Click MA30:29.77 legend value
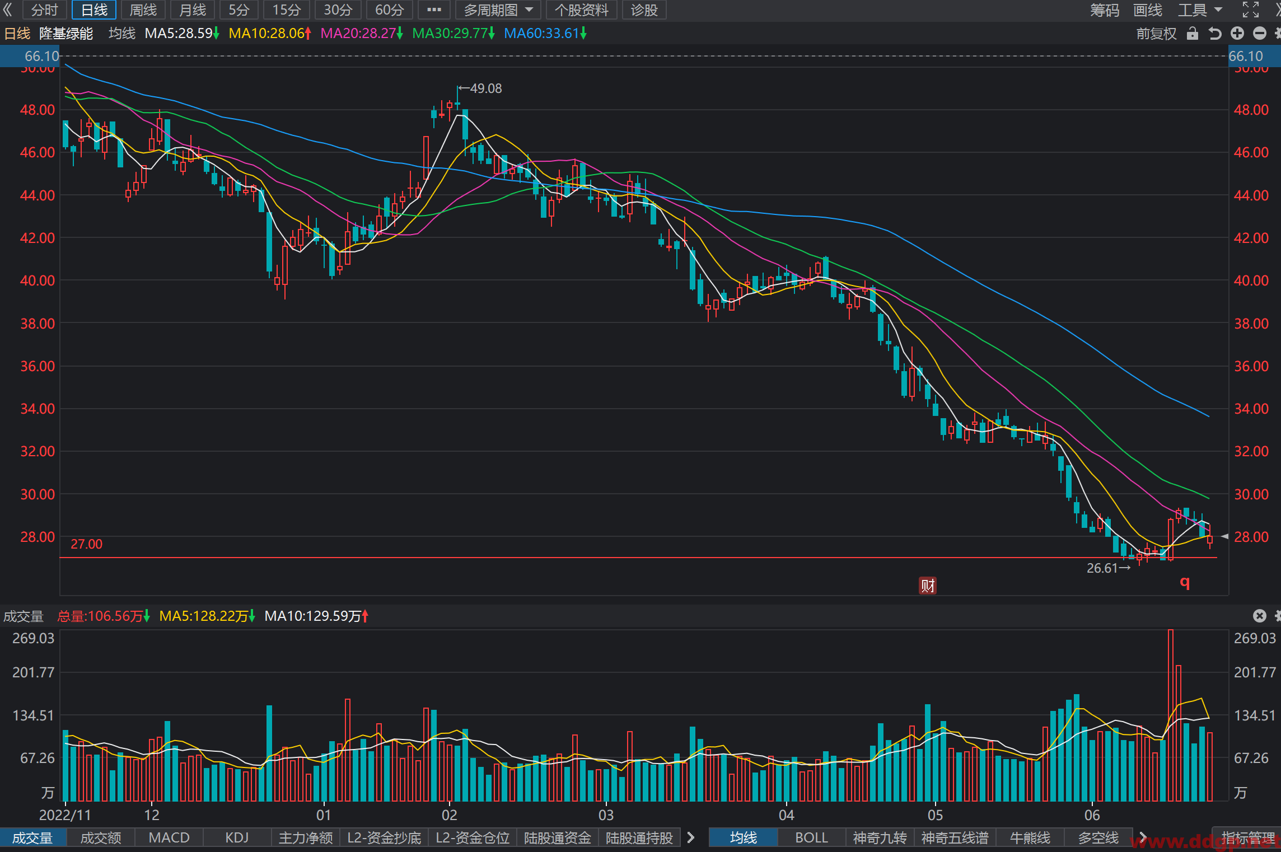This screenshot has width=1281, height=852. click(454, 34)
